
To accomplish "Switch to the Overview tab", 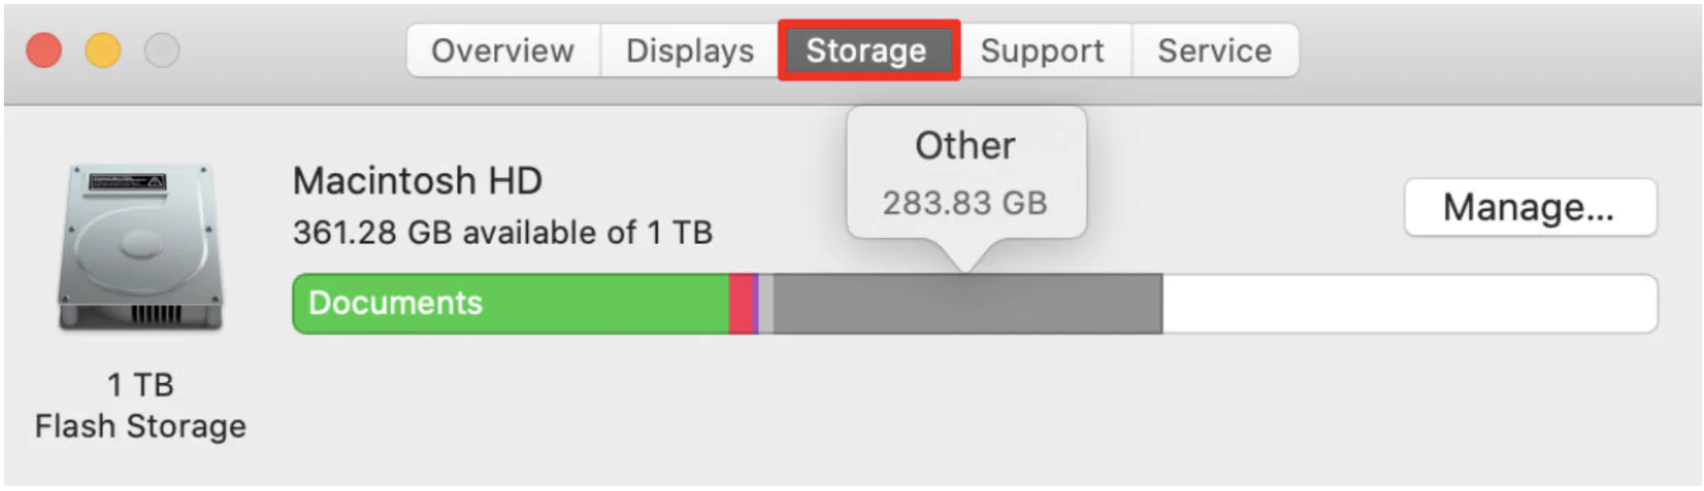I will [502, 51].
